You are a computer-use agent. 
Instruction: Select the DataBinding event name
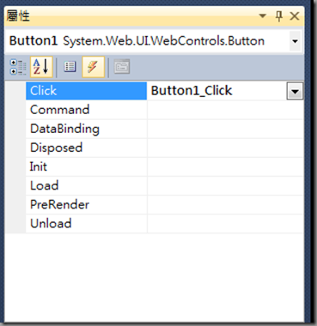tap(64, 129)
